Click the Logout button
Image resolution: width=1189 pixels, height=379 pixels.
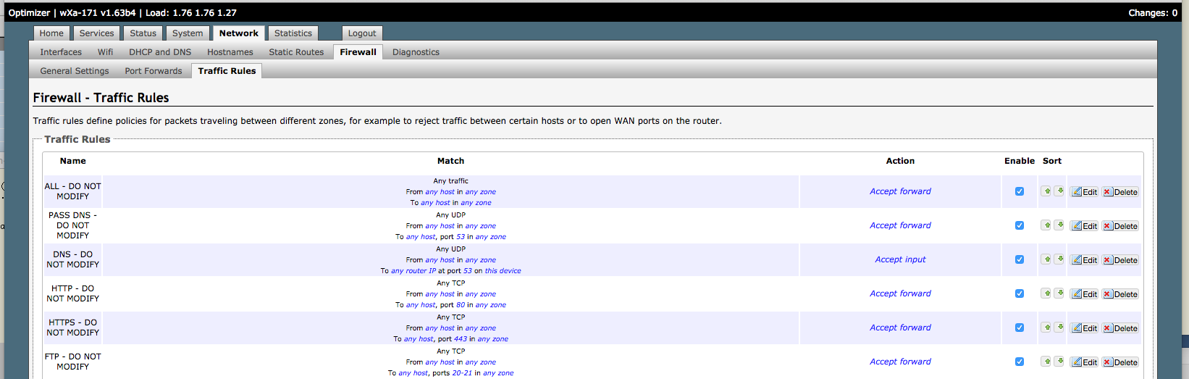[x=361, y=33]
